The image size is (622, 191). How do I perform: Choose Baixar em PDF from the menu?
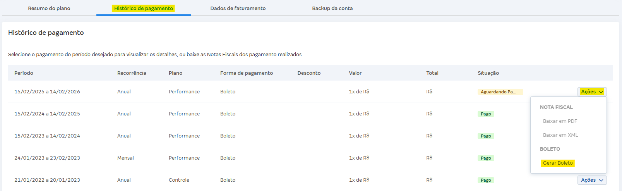coord(560,121)
